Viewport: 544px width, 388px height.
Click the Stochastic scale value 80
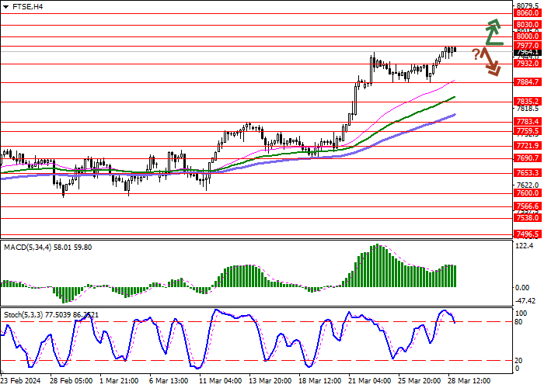coord(518,322)
